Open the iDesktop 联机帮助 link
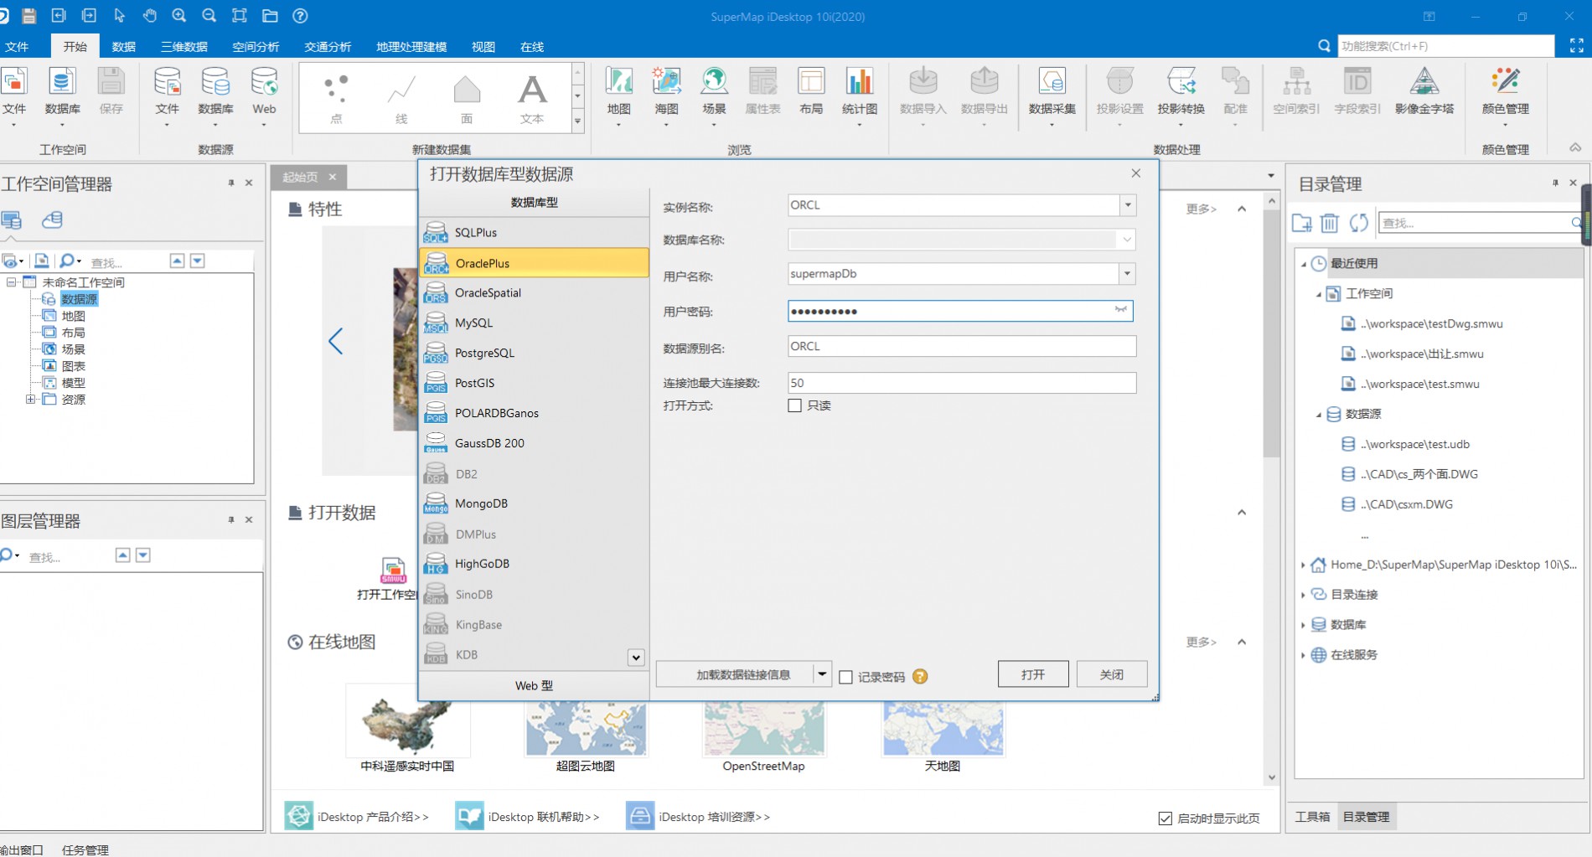This screenshot has width=1592, height=857. [543, 817]
